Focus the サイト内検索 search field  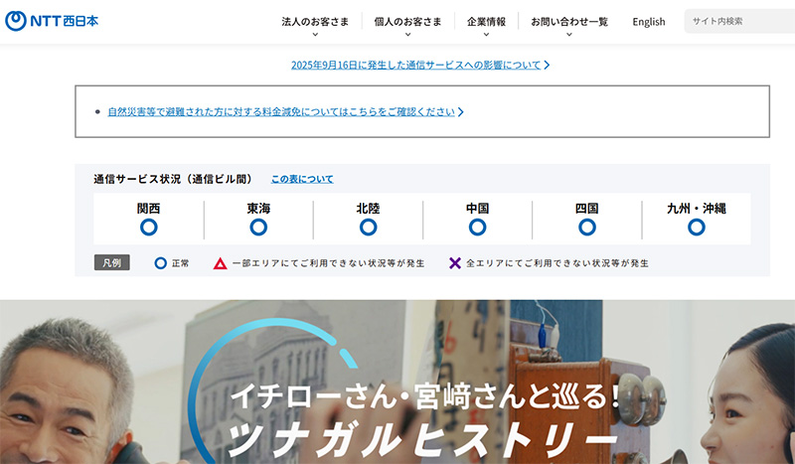point(739,21)
